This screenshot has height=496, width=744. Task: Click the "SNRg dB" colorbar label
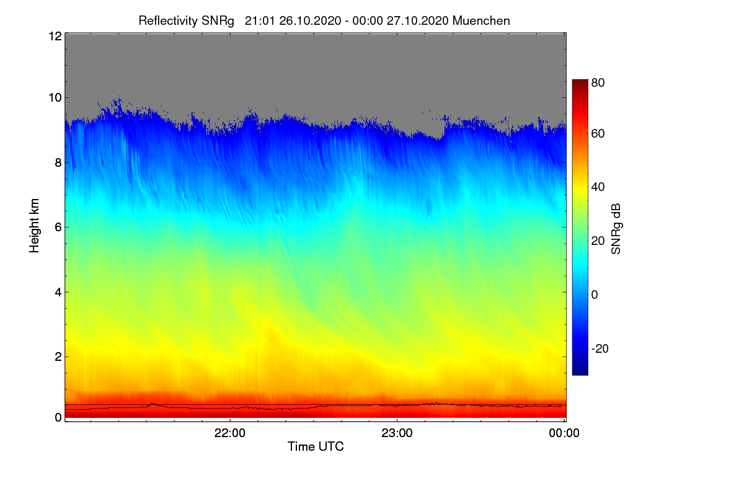(x=616, y=228)
